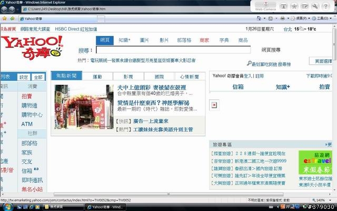Click the Feeds icon in command bar
The width and height of the screenshot is (337, 211).
pyautogui.click(x=271, y=18)
